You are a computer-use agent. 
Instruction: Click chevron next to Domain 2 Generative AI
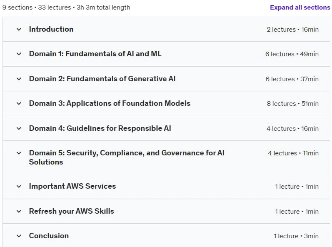(19, 79)
